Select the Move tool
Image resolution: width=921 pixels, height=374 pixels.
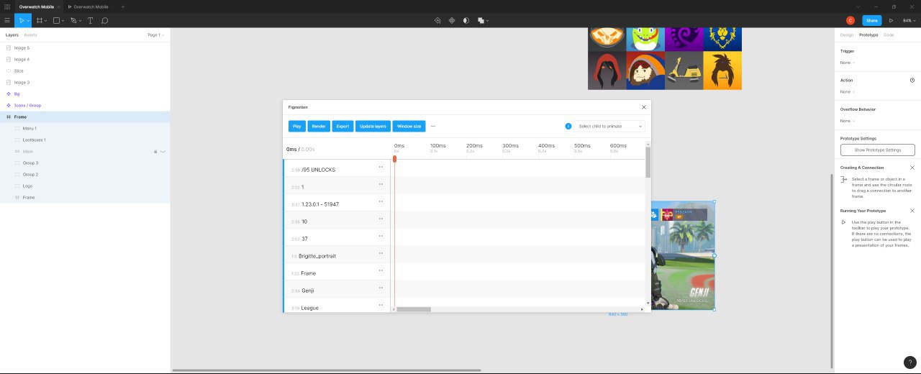[21, 21]
